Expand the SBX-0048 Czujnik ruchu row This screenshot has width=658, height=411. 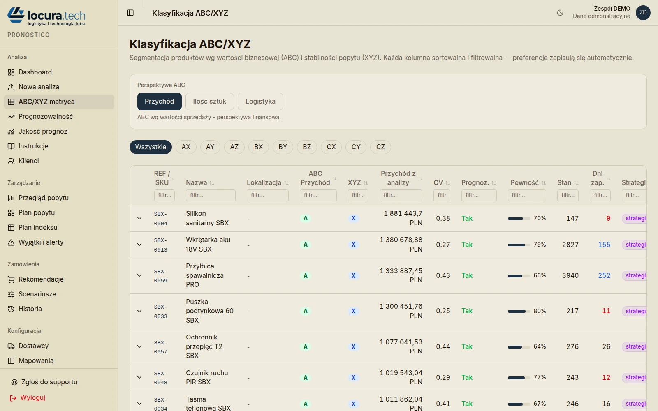[139, 377]
